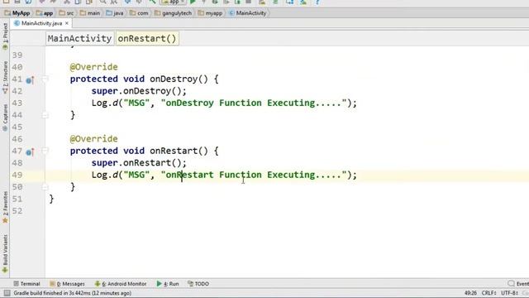The image size is (529, 298).
Task: Change the CRLF line separator setting
Action: (x=488, y=293)
